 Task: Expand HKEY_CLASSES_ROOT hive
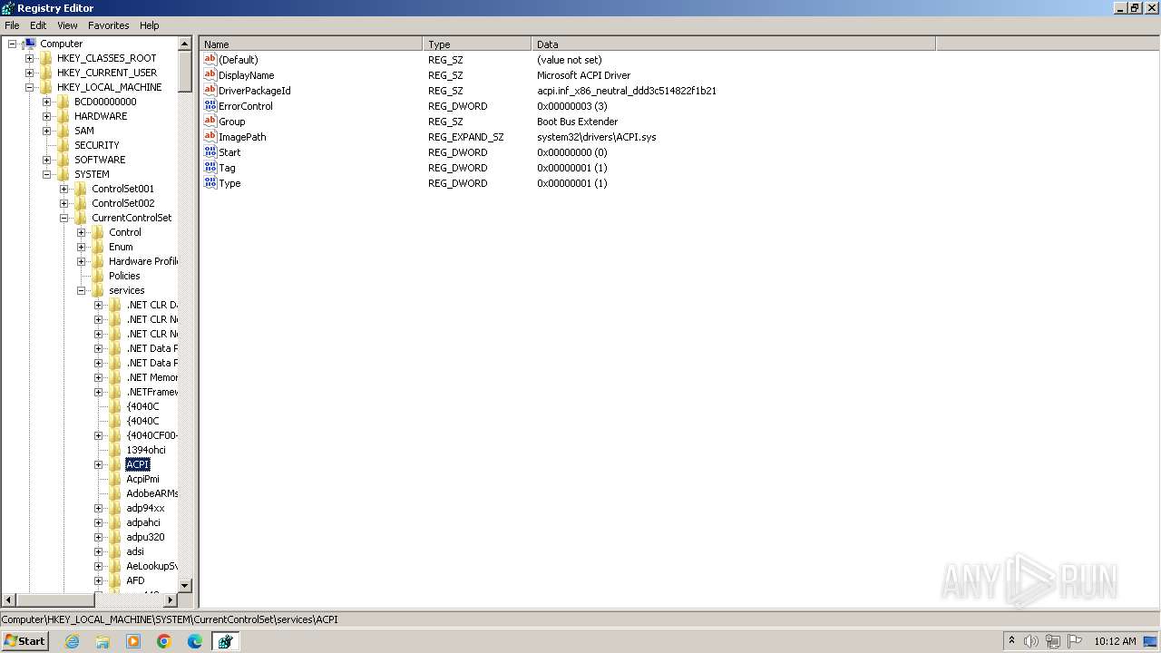coord(30,58)
